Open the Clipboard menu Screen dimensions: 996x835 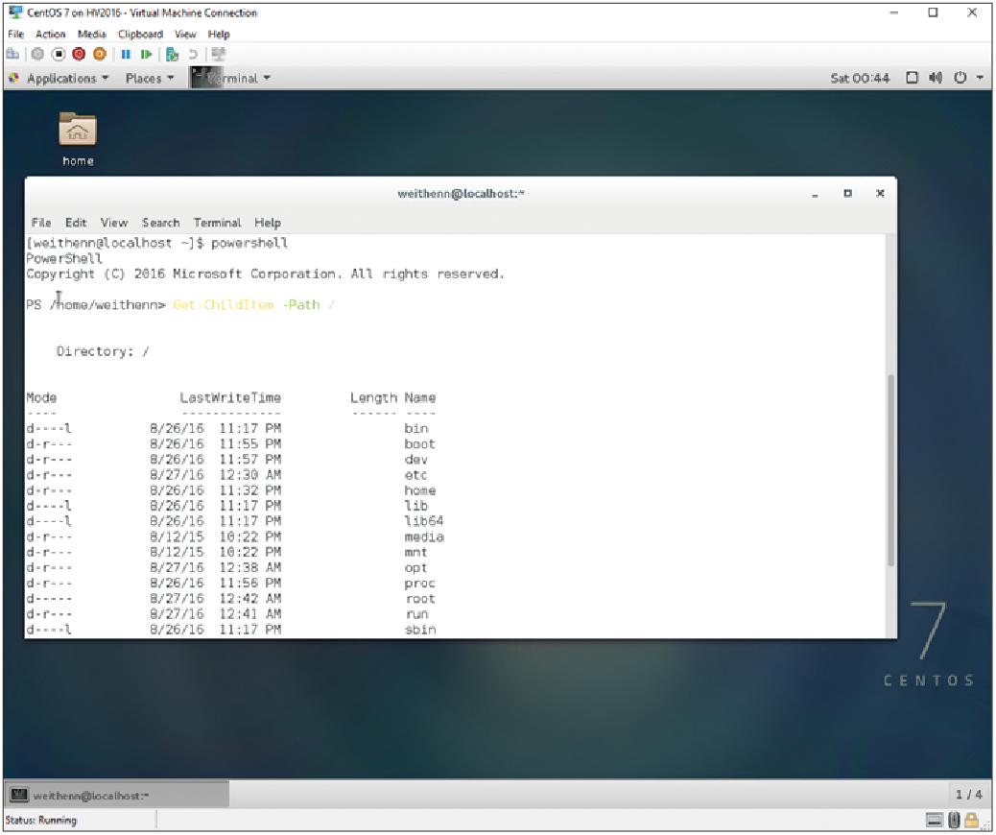point(140,35)
